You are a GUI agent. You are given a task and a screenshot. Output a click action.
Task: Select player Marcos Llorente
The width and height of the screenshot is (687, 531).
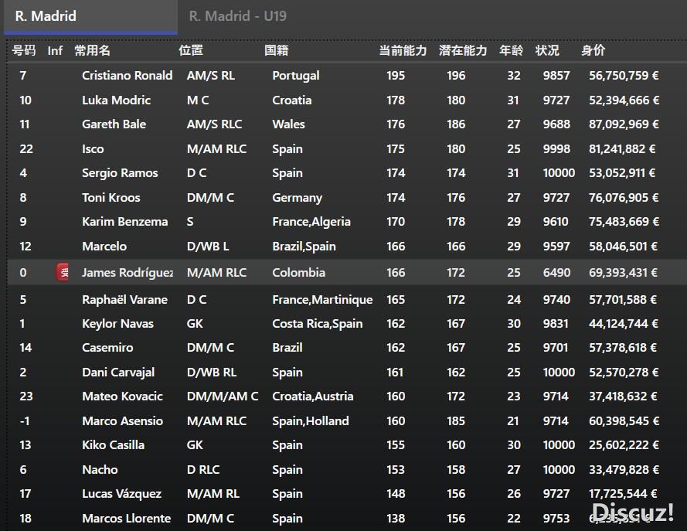tap(127, 519)
